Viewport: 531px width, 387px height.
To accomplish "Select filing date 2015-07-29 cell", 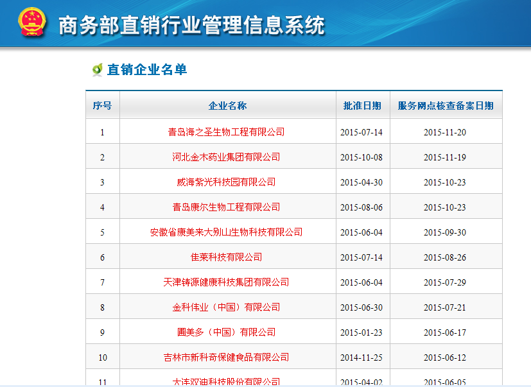I will [446, 281].
